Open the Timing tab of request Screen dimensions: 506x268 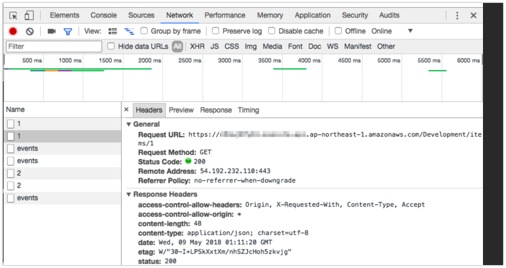point(248,110)
